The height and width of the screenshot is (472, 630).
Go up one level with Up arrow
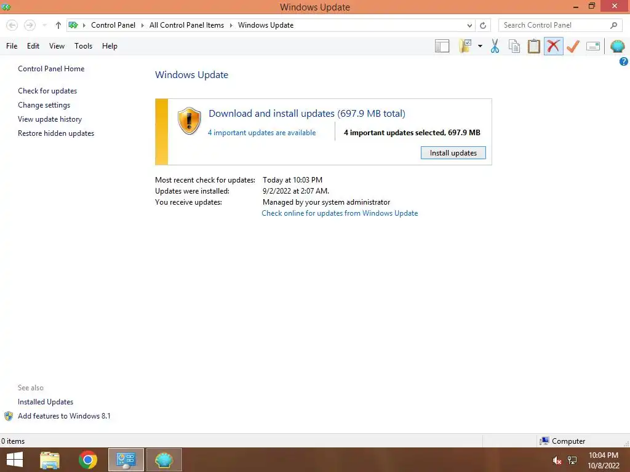pyautogui.click(x=58, y=25)
